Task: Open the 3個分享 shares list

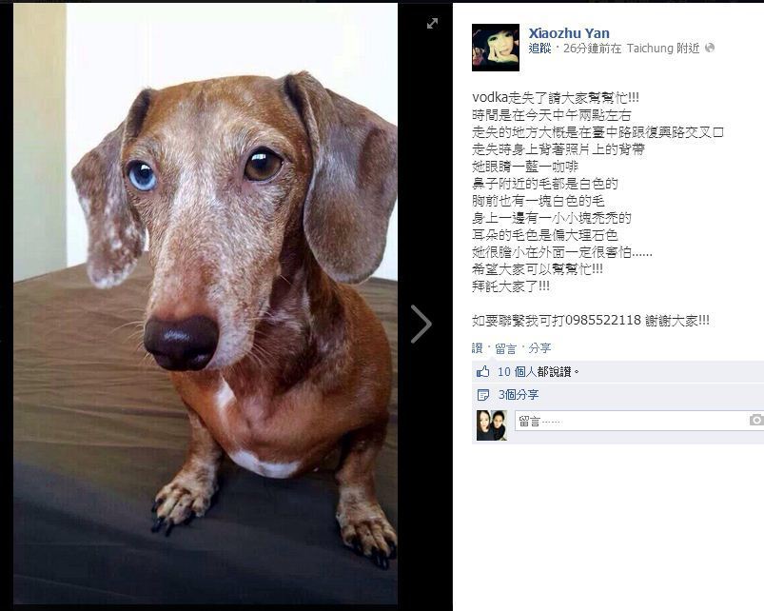Action: 518,395
